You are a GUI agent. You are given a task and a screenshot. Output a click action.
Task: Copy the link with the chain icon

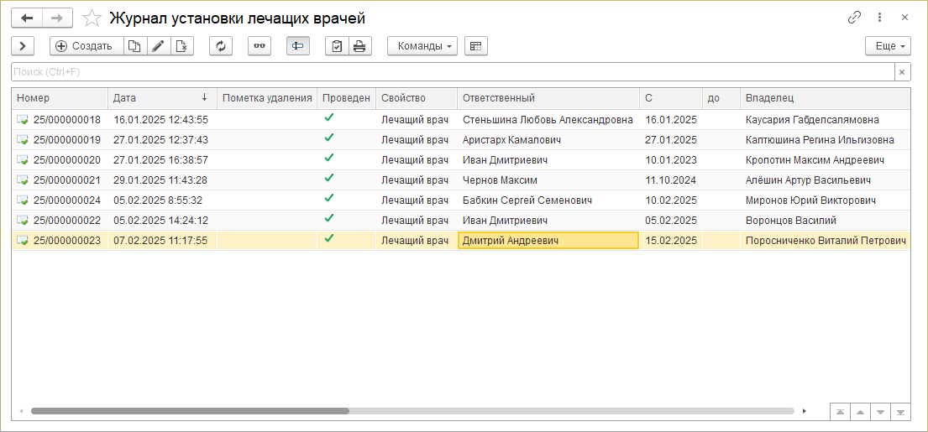(x=855, y=18)
